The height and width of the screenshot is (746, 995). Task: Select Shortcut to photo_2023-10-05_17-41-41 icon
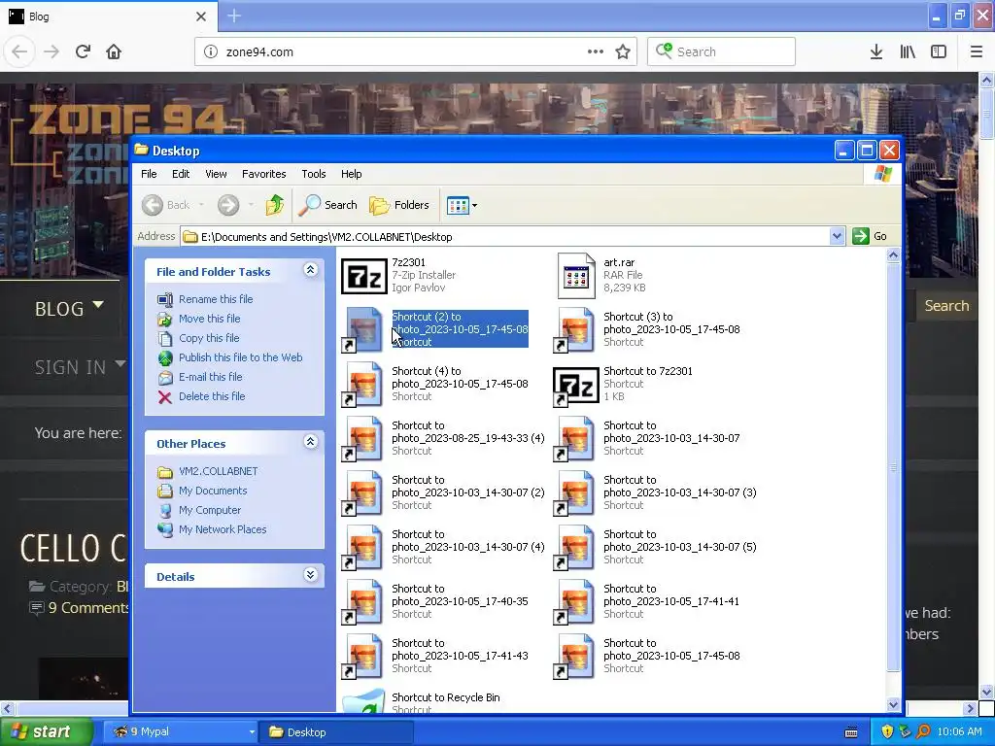(x=574, y=602)
